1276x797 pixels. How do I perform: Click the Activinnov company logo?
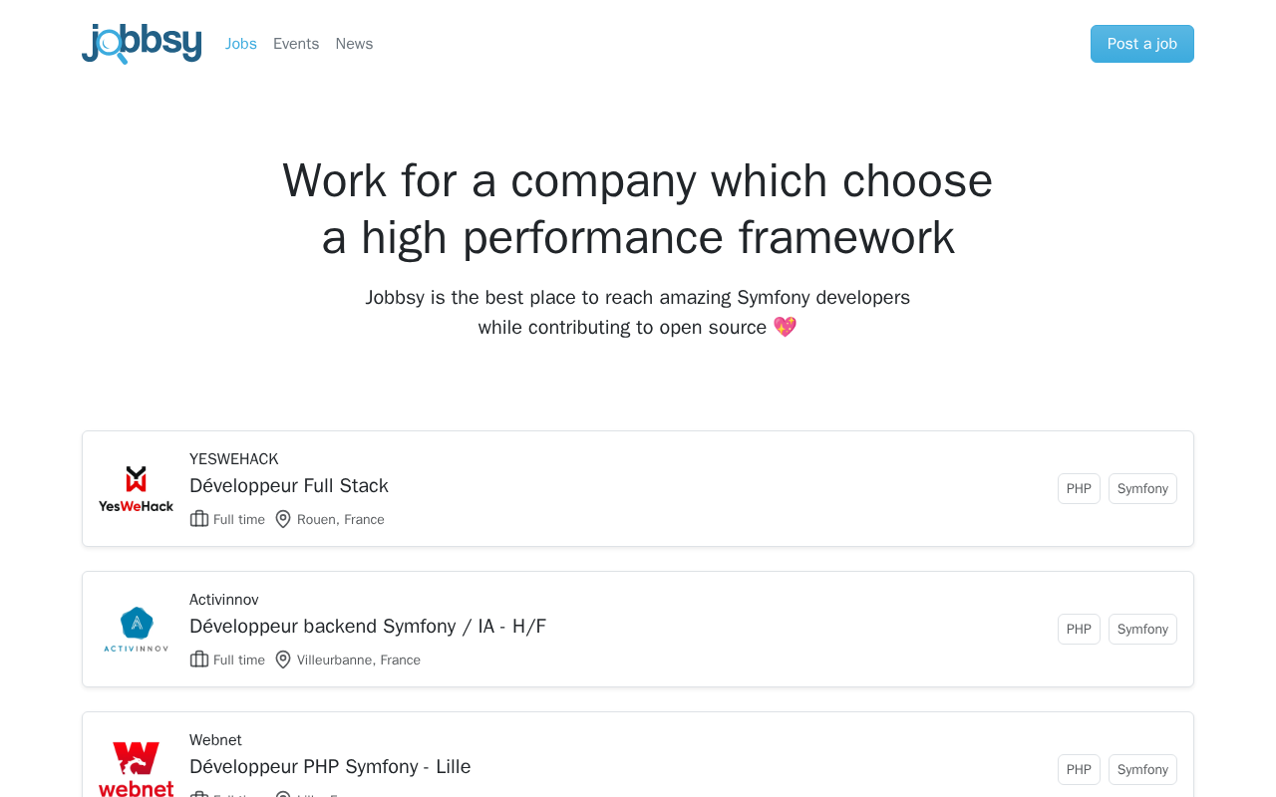pyautogui.click(x=136, y=630)
